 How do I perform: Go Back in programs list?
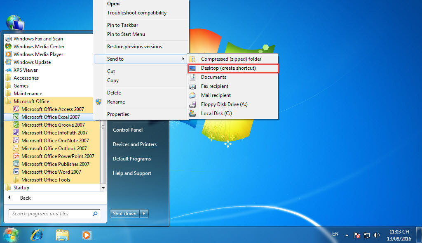(x=25, y=198)
